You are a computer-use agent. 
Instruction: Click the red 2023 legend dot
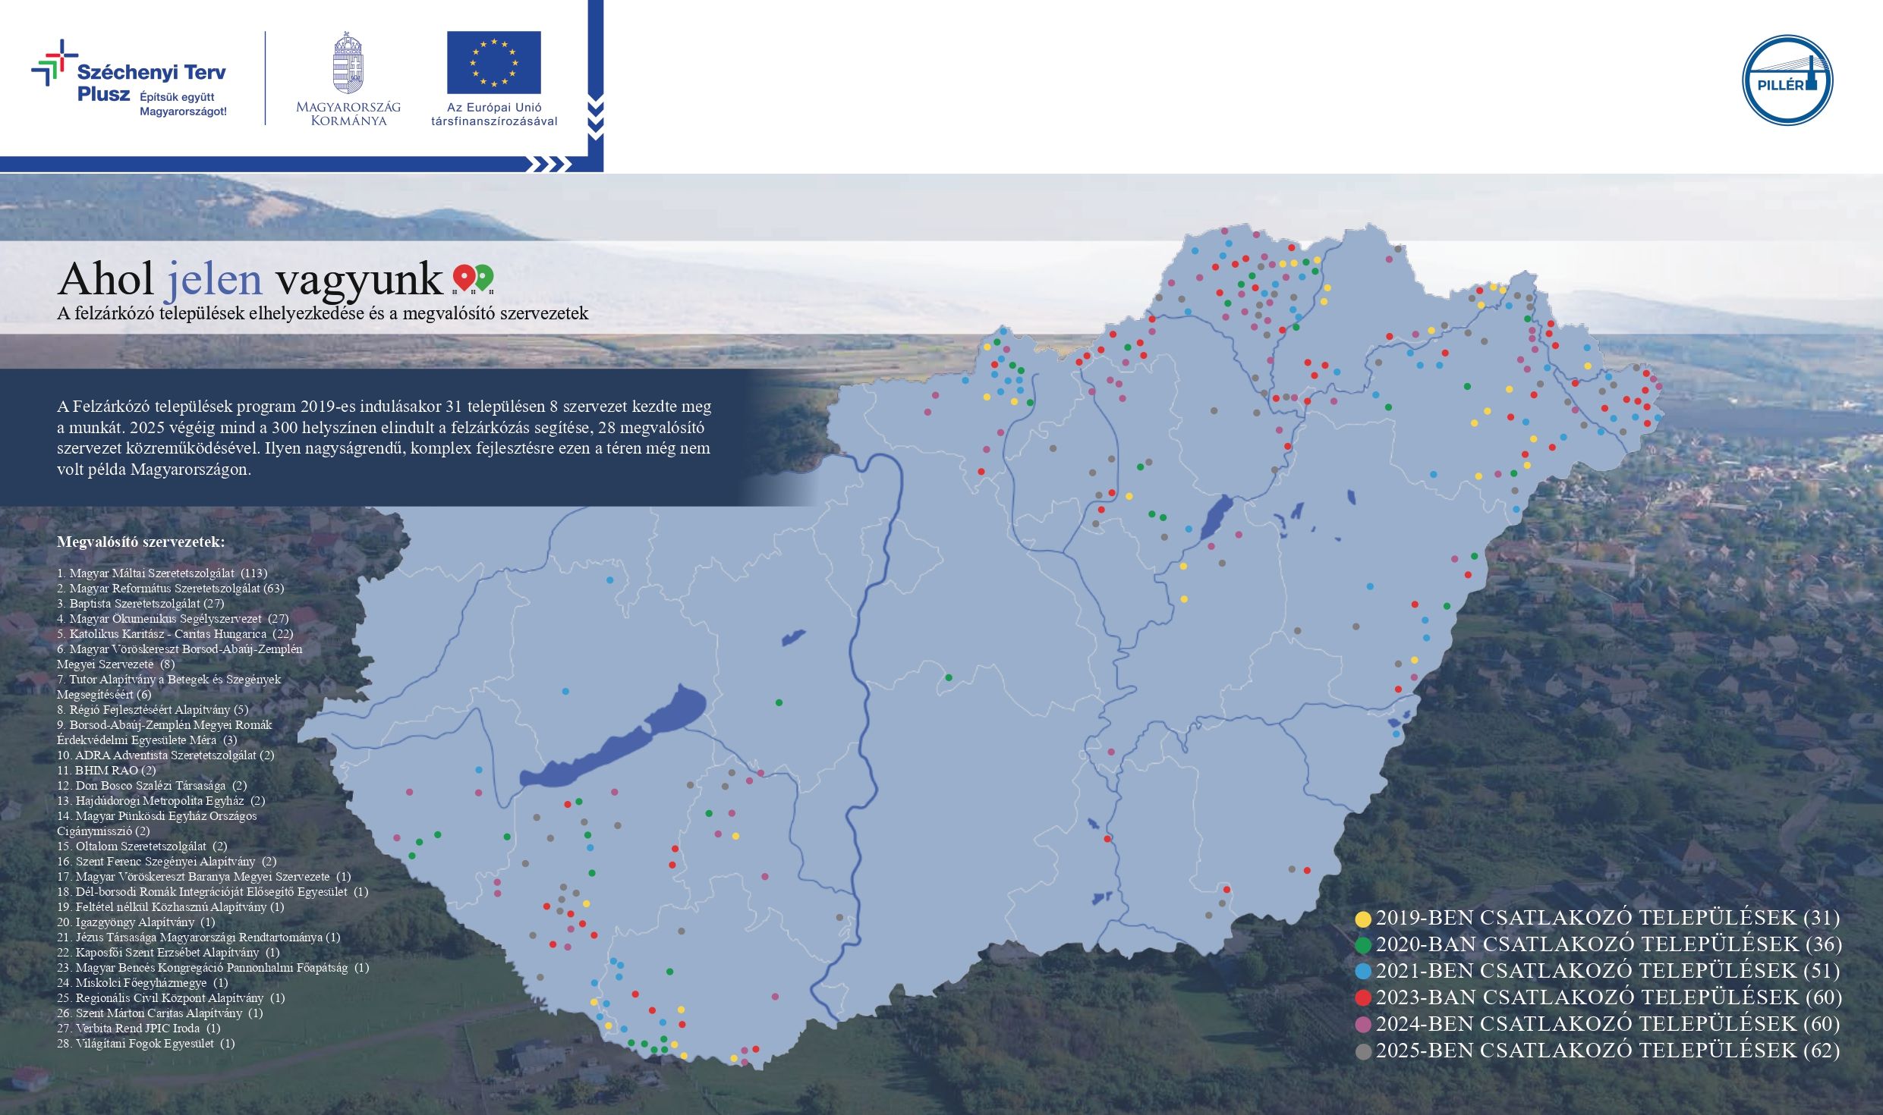coord(1363,998)
